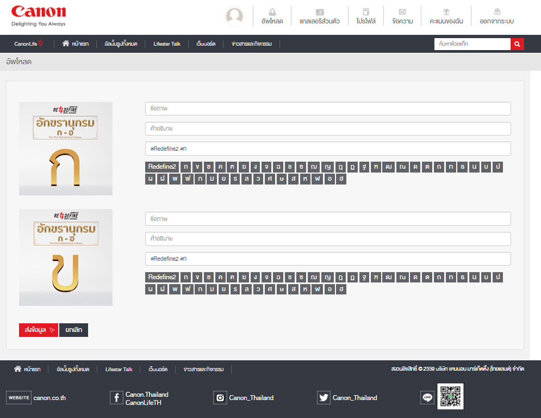Open the personal gallery icon
This screenshot has width=541, height=418.
pos(320,12)
